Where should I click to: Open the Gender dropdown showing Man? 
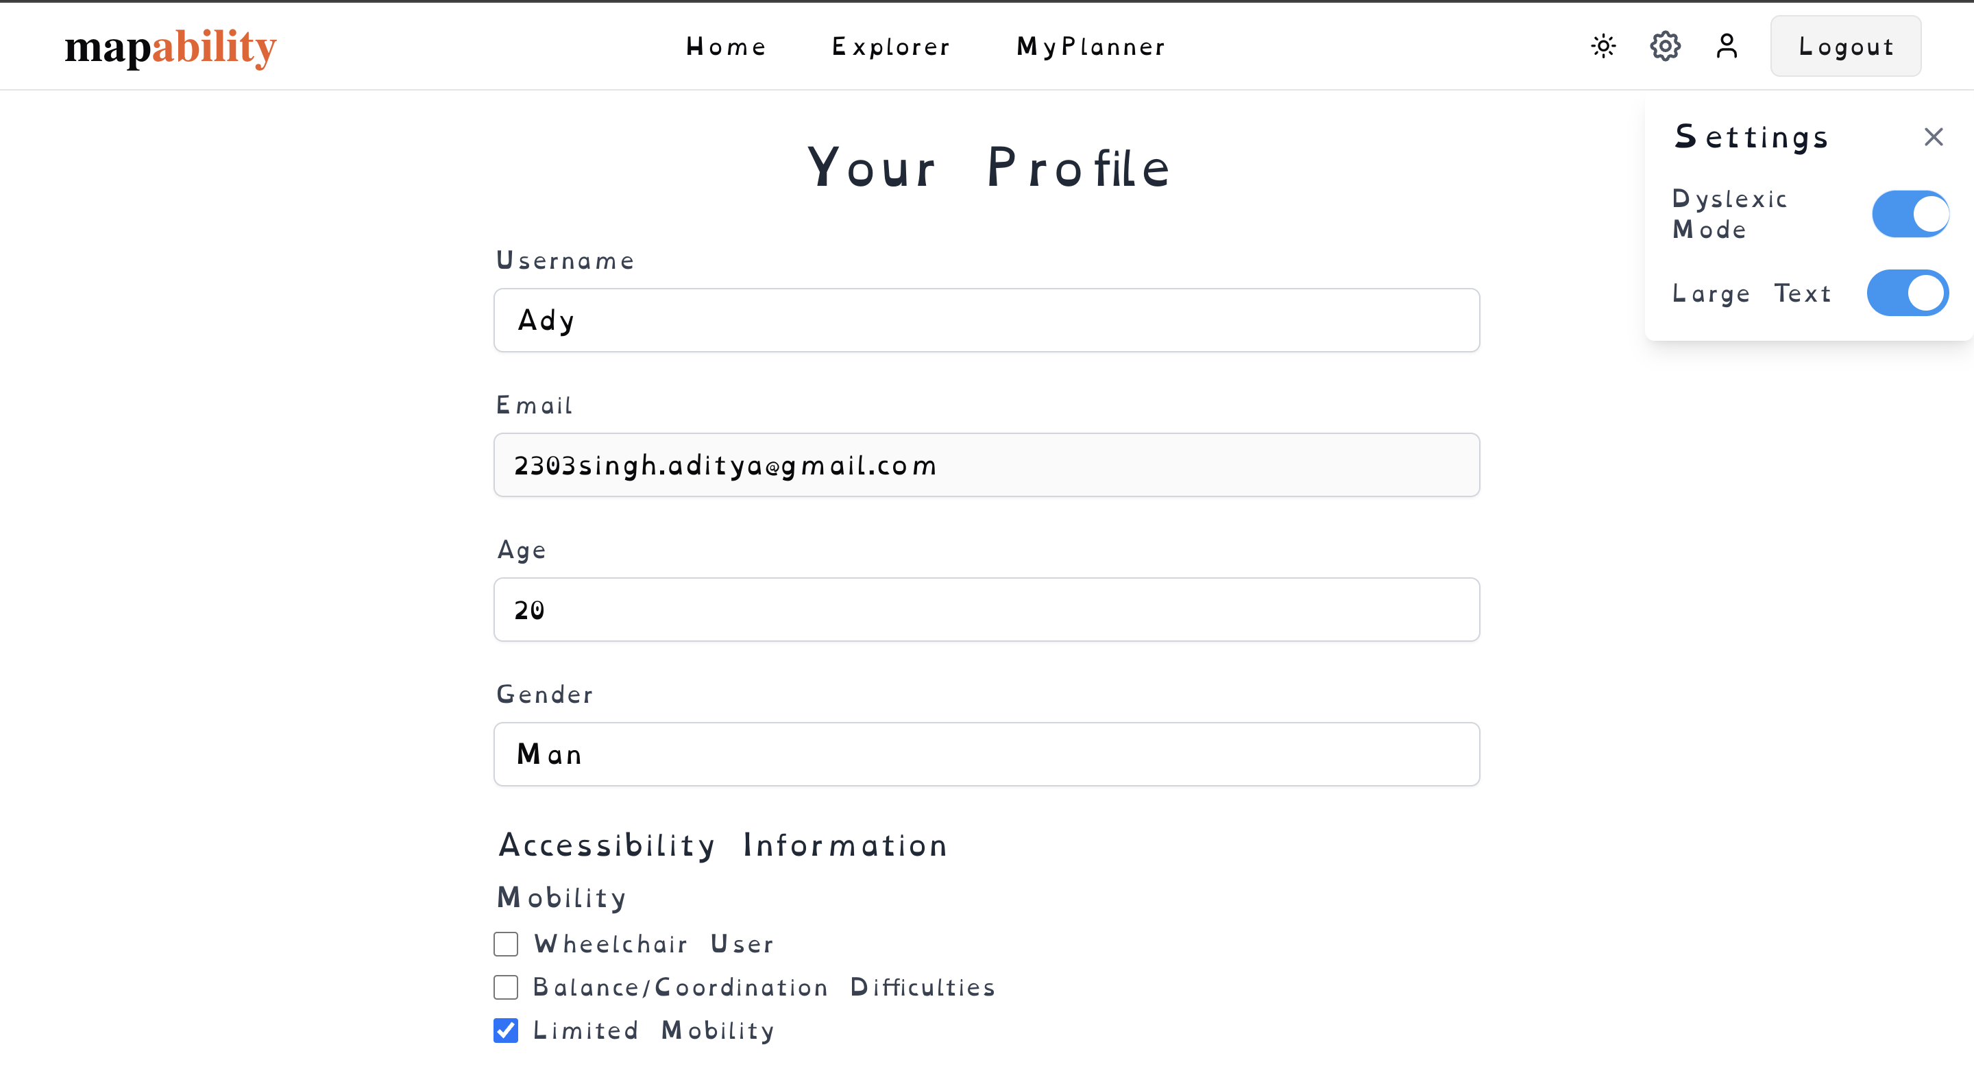(986, 754)
